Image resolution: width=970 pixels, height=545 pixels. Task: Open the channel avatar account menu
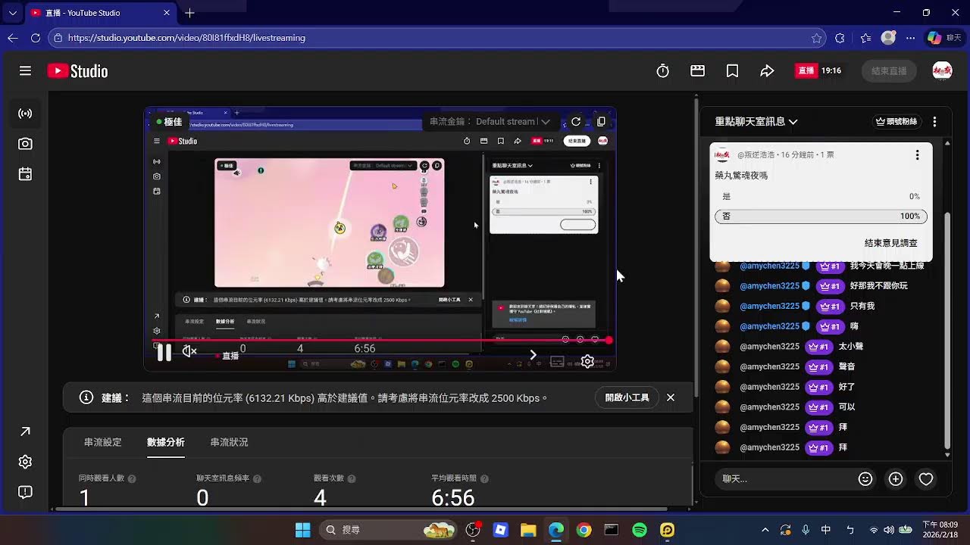coord(942,70)
